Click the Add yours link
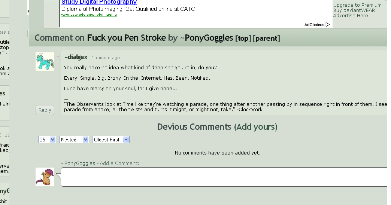391x205 pixels. pos(256,127)
